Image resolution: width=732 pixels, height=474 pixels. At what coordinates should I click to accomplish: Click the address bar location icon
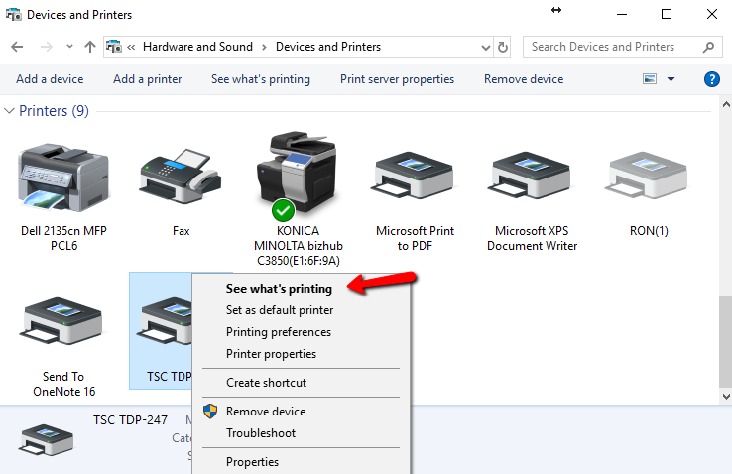114,47
